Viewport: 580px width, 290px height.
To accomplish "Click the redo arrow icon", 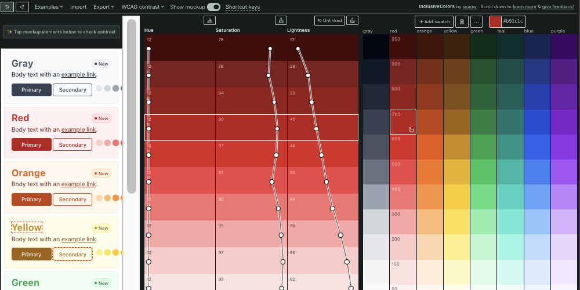I will click(22, 6).
